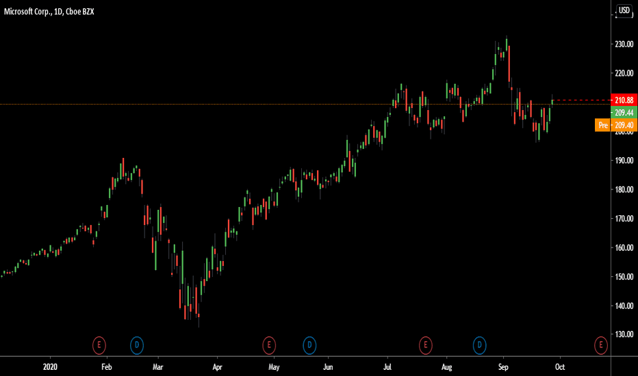The image size is (638, 376).
Task: Click the 220.00 price axis label
Action: (624, 73)
